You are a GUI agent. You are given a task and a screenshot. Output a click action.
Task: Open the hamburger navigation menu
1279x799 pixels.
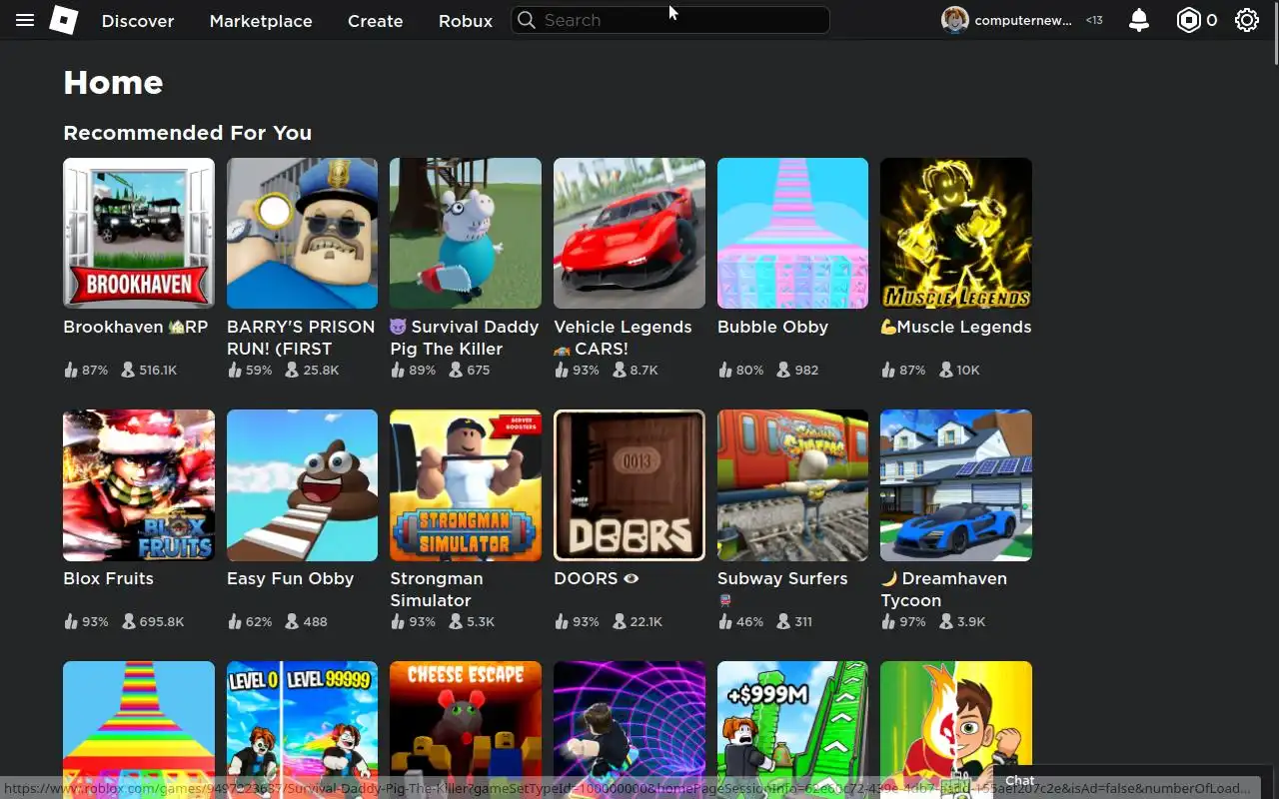point(25,20)
